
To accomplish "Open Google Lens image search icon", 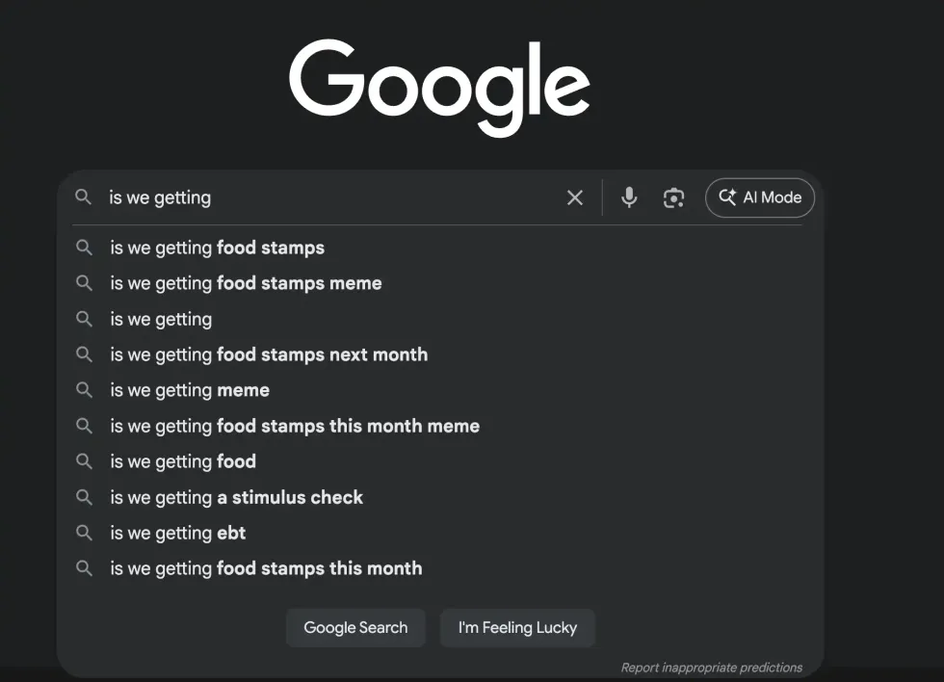I will (x=673, y=197).
